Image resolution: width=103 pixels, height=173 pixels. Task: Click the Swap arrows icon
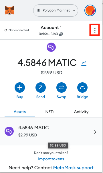[62, 88]
